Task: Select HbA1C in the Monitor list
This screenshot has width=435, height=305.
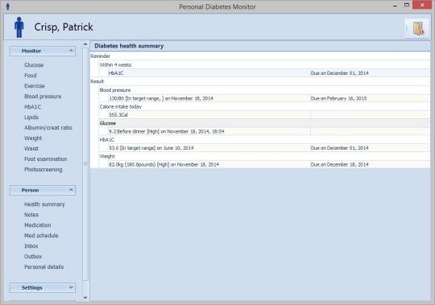Action: [32, 107]
